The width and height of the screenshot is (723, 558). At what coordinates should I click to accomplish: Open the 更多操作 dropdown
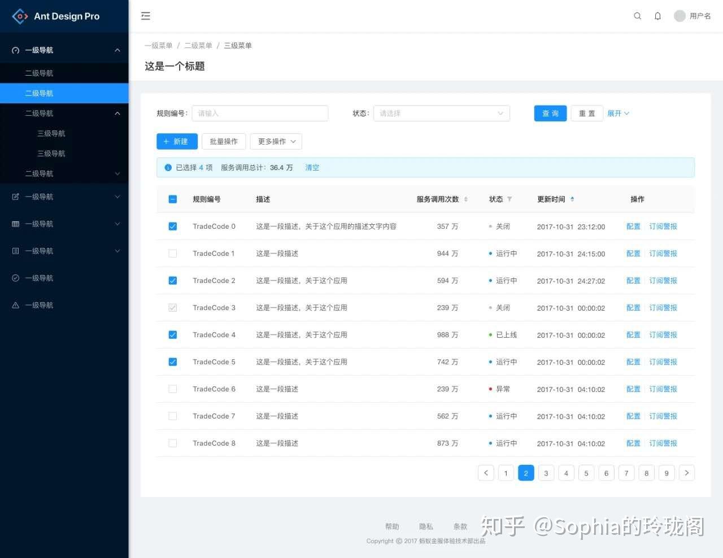tap(276, 141)
